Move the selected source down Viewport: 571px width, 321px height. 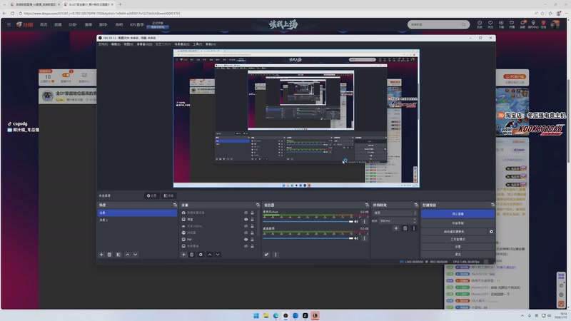click(x=218, y=255)
